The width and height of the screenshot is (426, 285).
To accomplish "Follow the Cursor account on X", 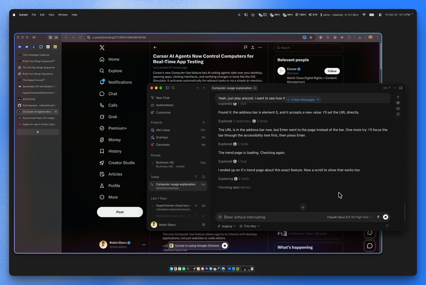I will point(332,71).
